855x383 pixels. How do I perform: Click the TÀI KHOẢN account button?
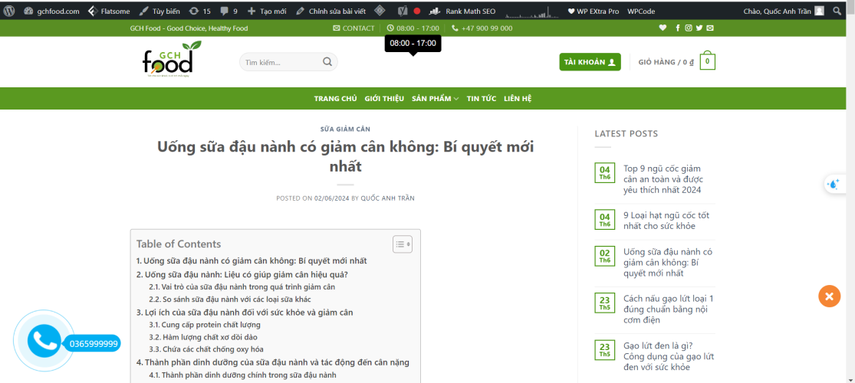click(590, 62)
